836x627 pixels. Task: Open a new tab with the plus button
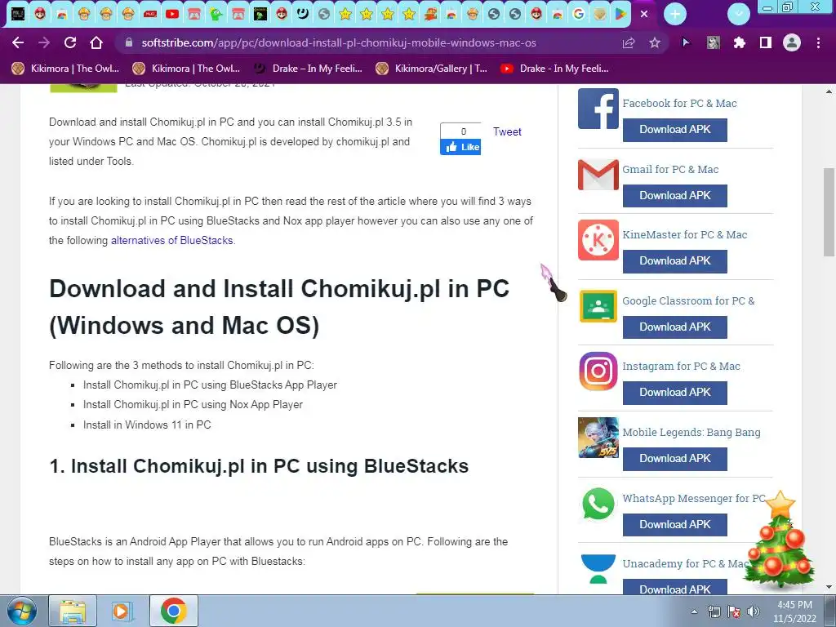675,15
